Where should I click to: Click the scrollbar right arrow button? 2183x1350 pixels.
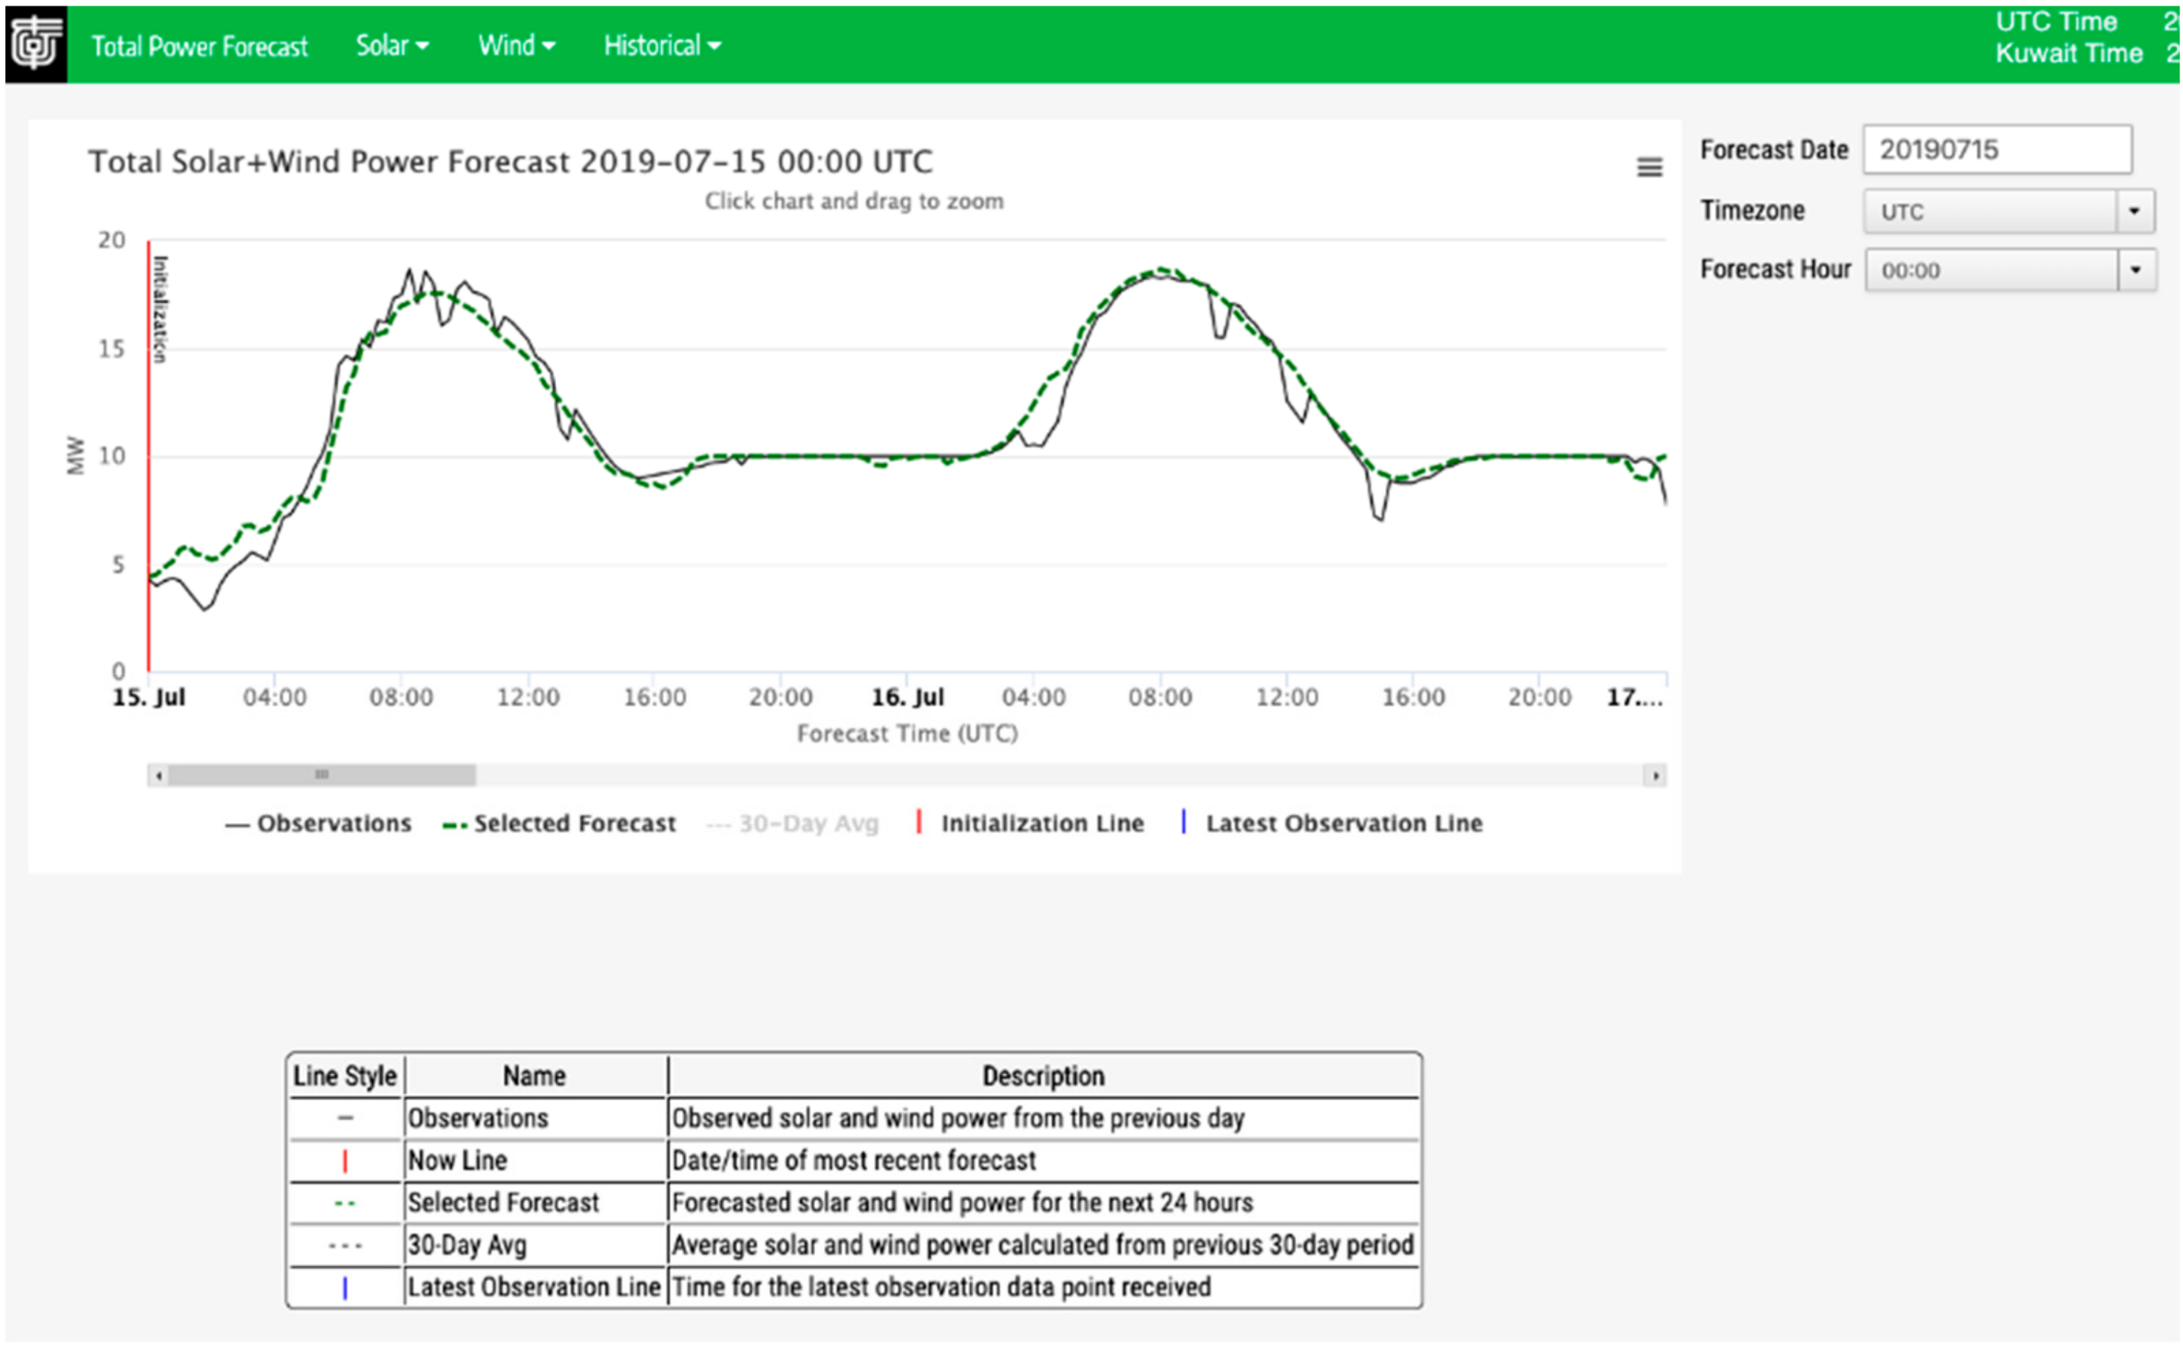coord(1654,775)
